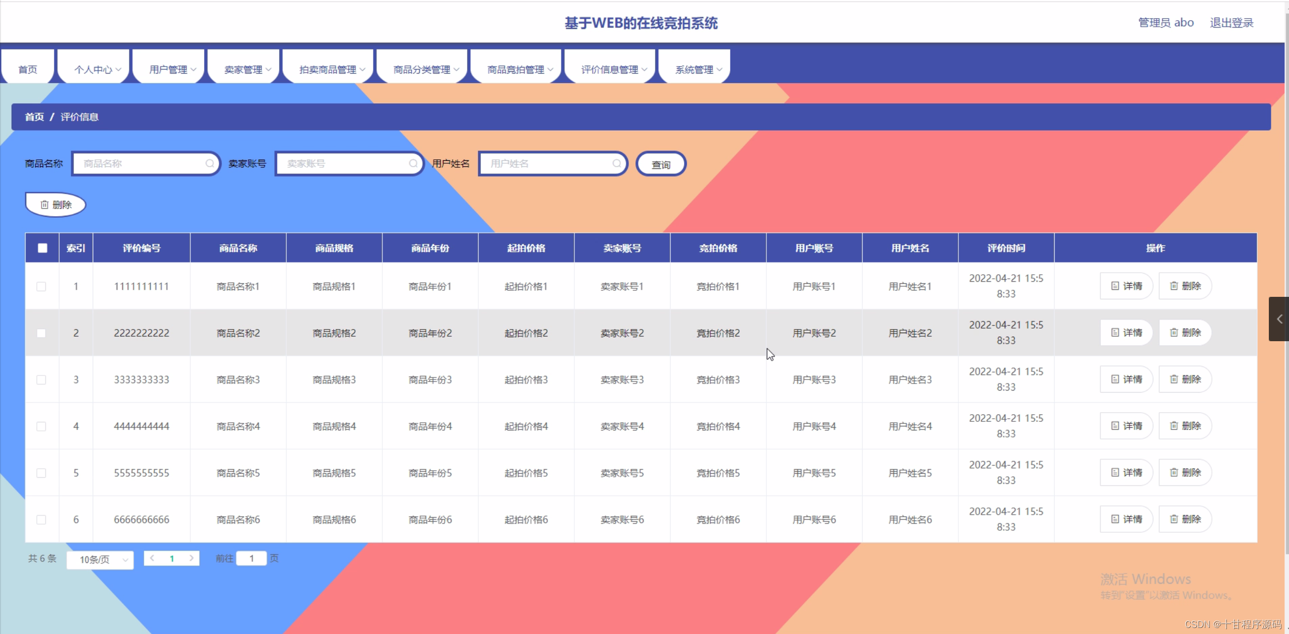The image size is (1289, 634).
Task: Open the 首页 navigation tab
Action: [28, 70]
